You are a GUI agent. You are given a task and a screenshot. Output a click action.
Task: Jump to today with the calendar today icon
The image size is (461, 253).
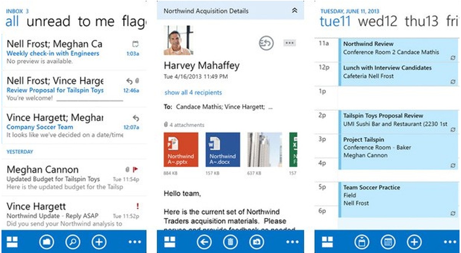pyautogui.click(x=361, y=242)
